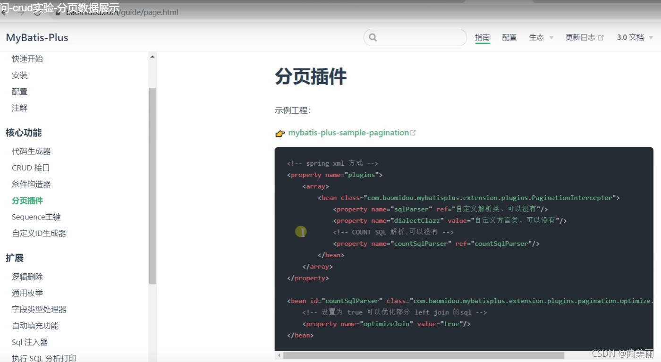The image size is (661, 362).
Task: Click the 分页插件 page heading
Action: (311, 76)
